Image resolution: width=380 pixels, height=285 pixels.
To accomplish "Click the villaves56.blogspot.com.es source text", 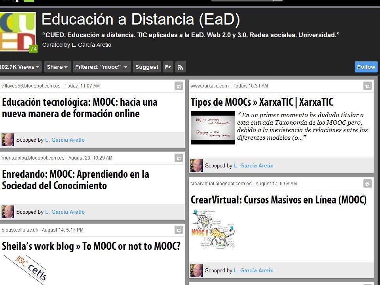I will coord(31,86).
